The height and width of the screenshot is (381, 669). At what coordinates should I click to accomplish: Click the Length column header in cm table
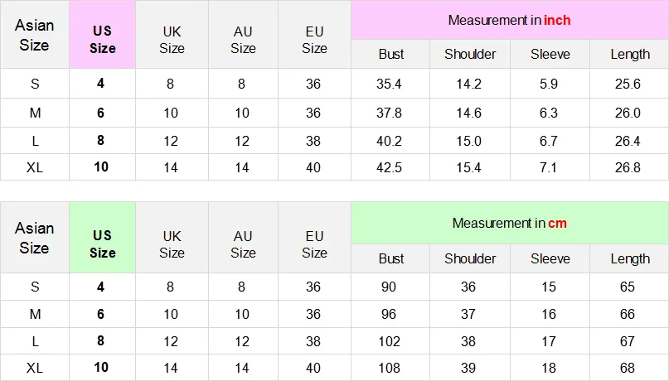point(630,258)
